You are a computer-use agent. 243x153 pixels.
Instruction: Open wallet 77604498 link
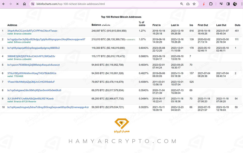pyautogui.click(x=18, y=76)
